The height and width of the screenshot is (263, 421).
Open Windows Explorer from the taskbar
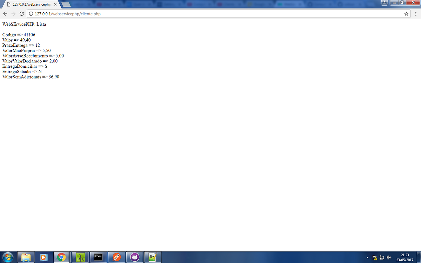point(26,257)
